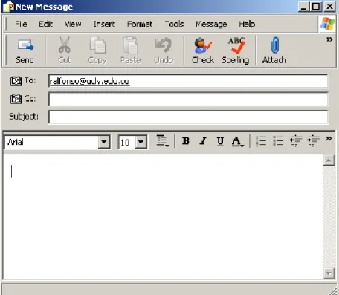Open the View menu

(x=73, y=24)
